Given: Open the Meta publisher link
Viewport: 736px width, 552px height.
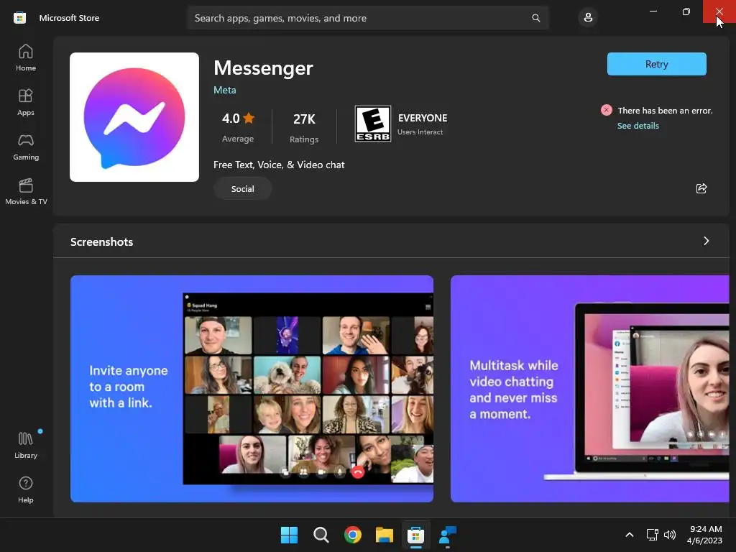Looking at the screenshot, I should (225, 90).
